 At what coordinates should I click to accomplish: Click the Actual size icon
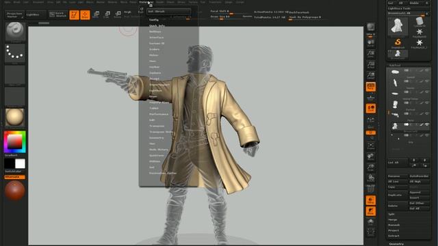371,65
